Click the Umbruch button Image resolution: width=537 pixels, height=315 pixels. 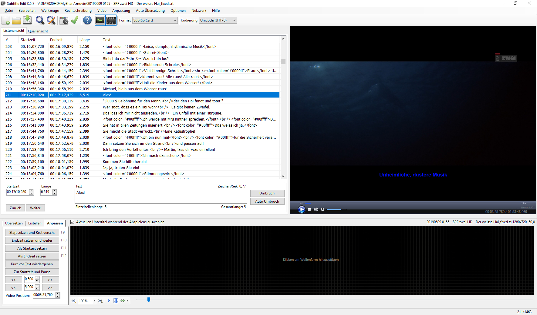point(267,193)
